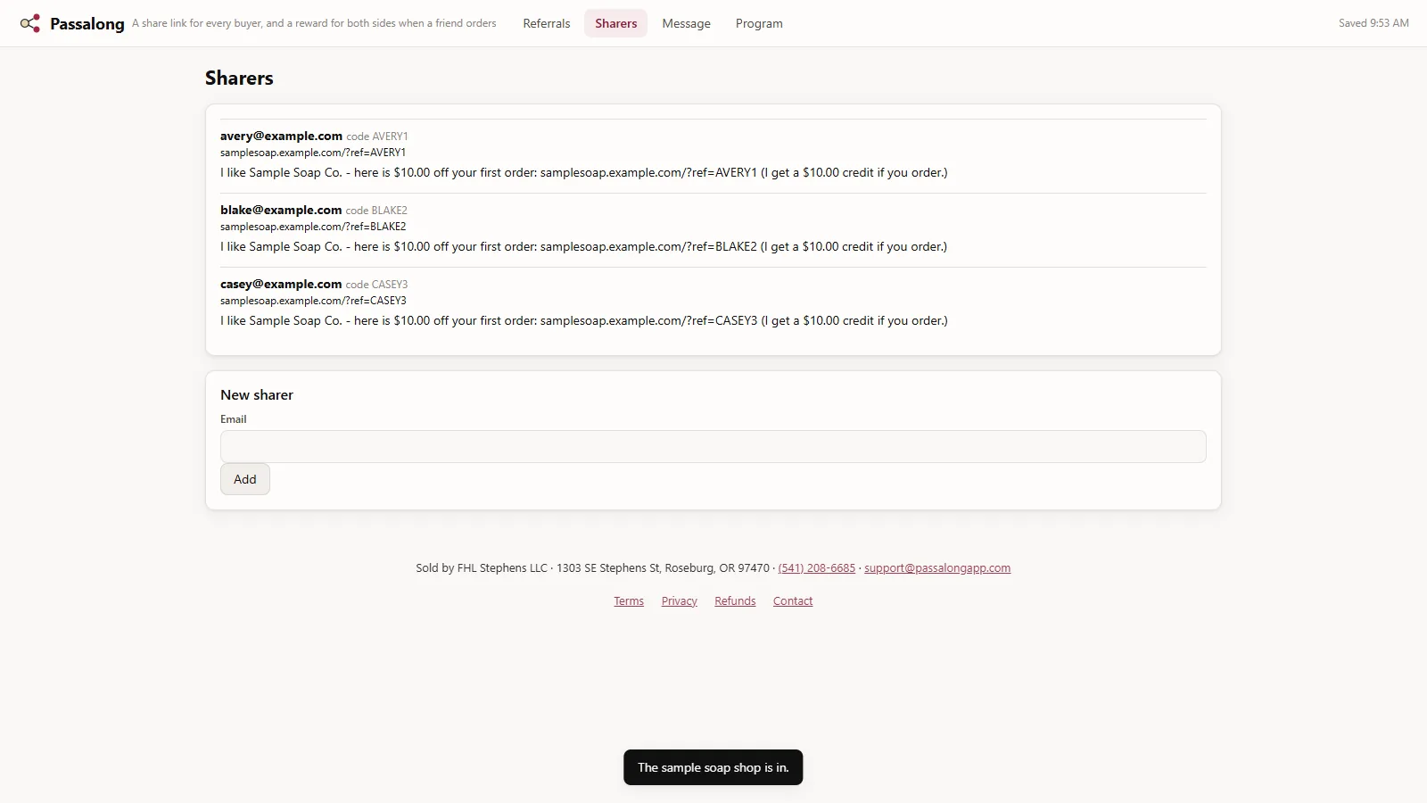This screenshot has height=803, width=1427.
Task: Click the 'Sold by FHL Stephens LLC' address text
Action: pos(592,568)
